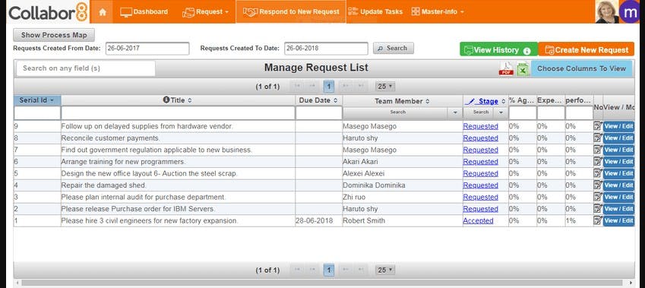Go to next page in bottom paginator
The width and height of the screenshot is (645, 288).
coord(346,270)
